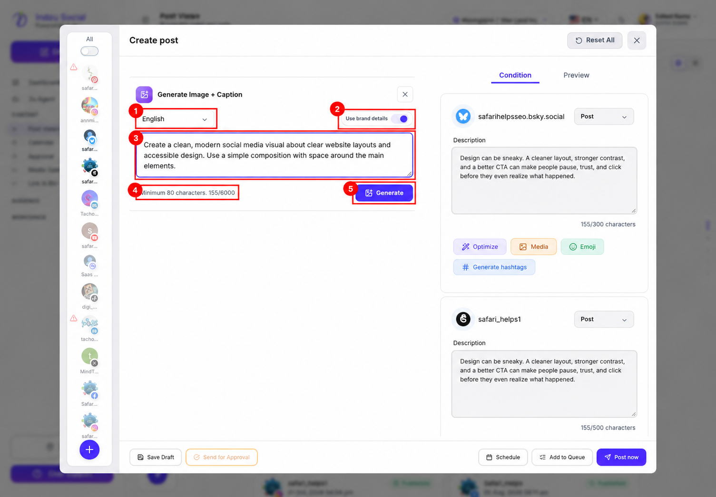Open Post type dropdown for safari_helps1
Viewport: 716px width, 497px height.
[604, 319]
